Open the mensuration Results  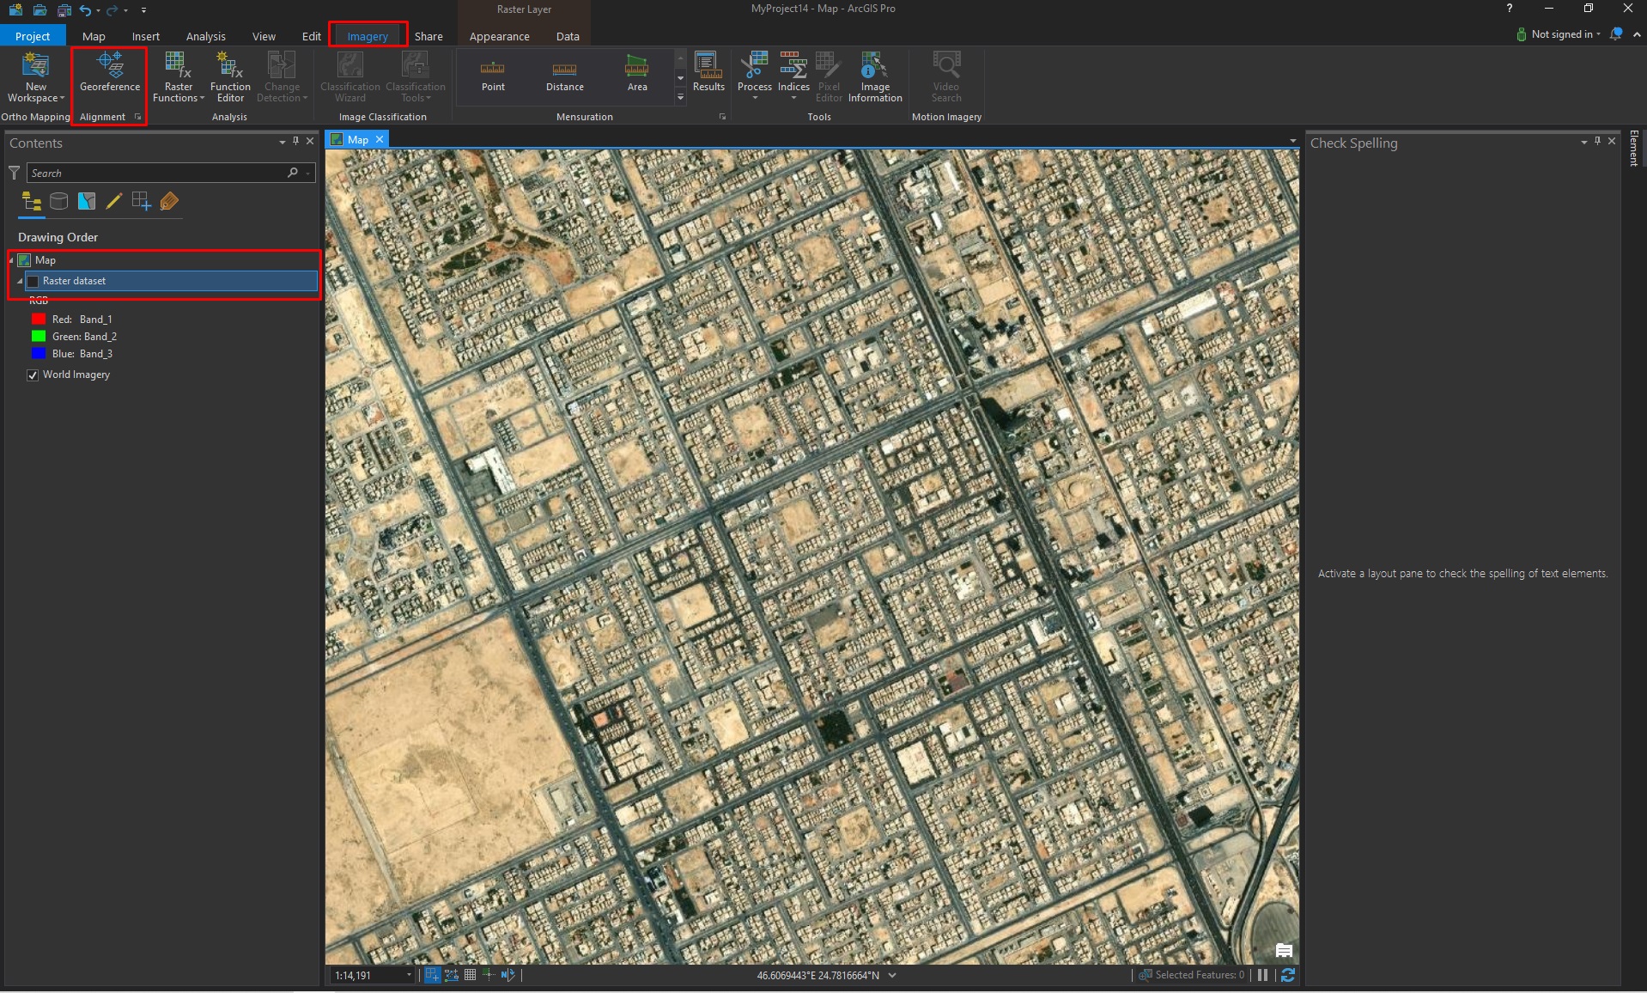[x=708, y=73]
